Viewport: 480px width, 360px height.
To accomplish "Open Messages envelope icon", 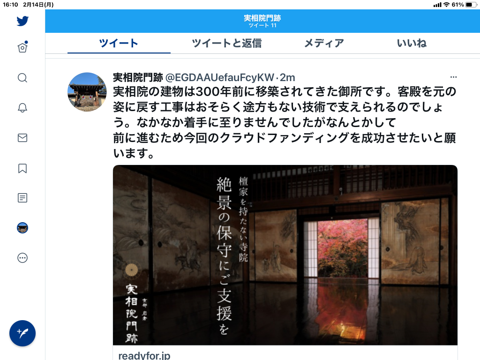I will (x=22, y=138).
